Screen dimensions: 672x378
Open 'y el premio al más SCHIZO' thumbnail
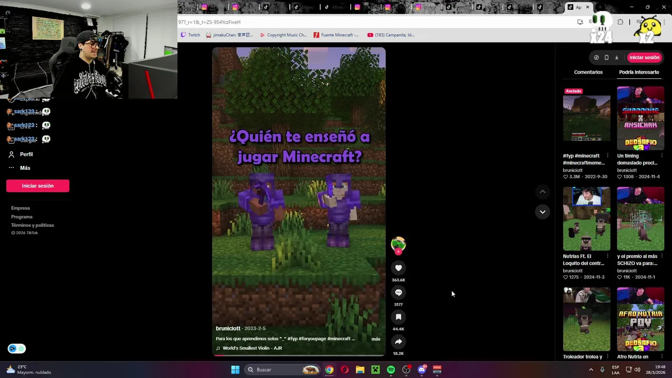[640, 218]
